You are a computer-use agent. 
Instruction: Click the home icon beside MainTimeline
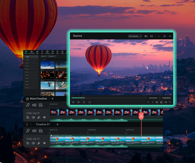pyautogui.click(x=27, y=99)
